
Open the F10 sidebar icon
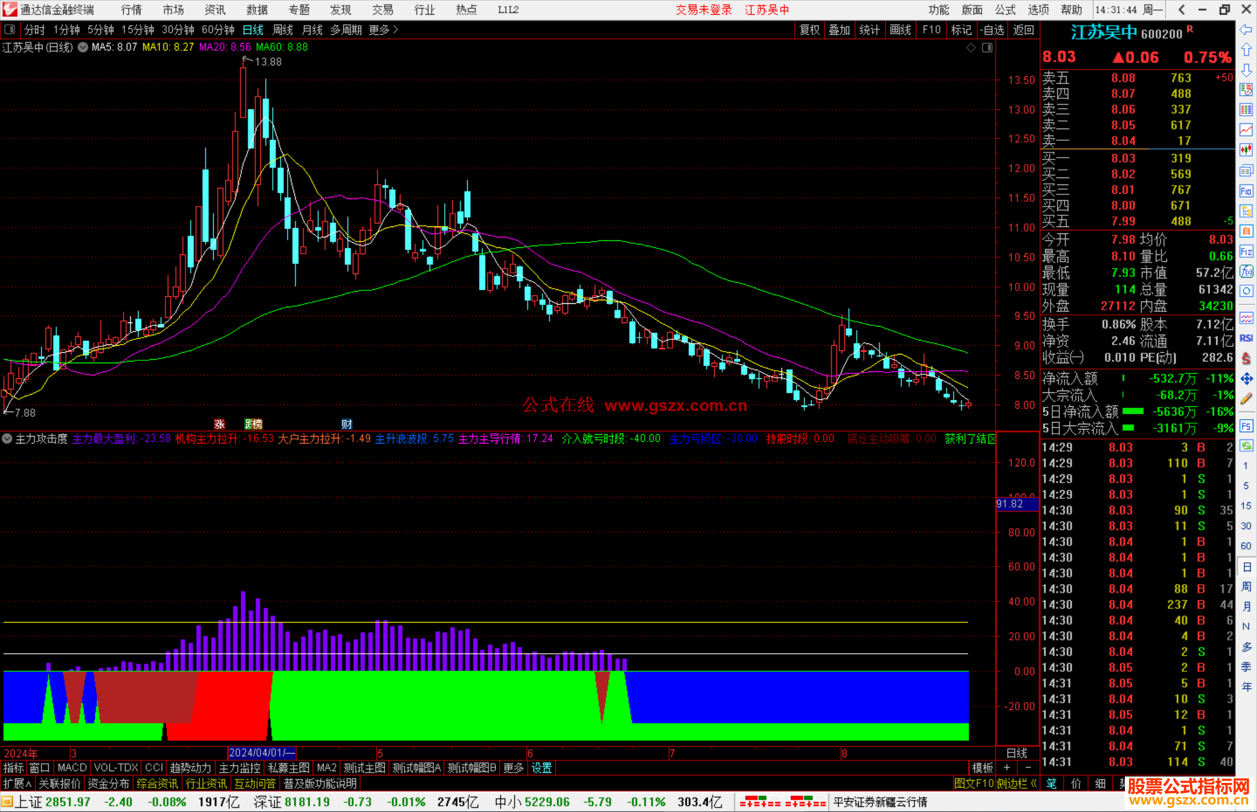pos(1246,191)
